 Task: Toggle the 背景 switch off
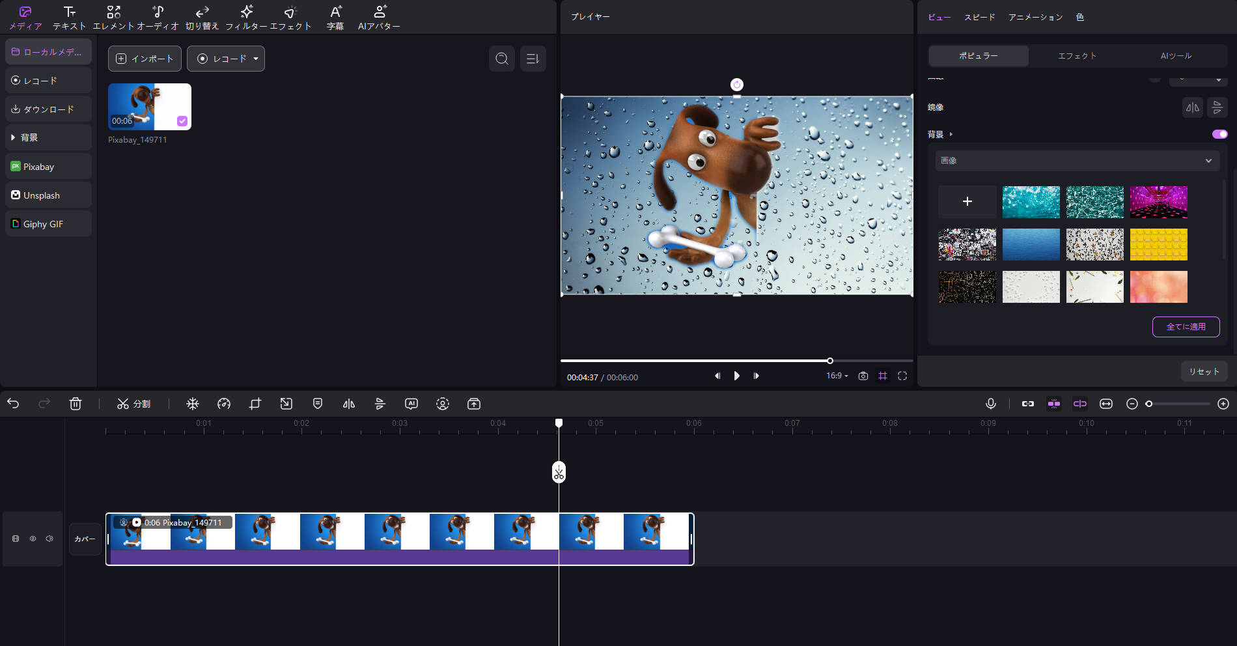click(x=1220, y=134)
